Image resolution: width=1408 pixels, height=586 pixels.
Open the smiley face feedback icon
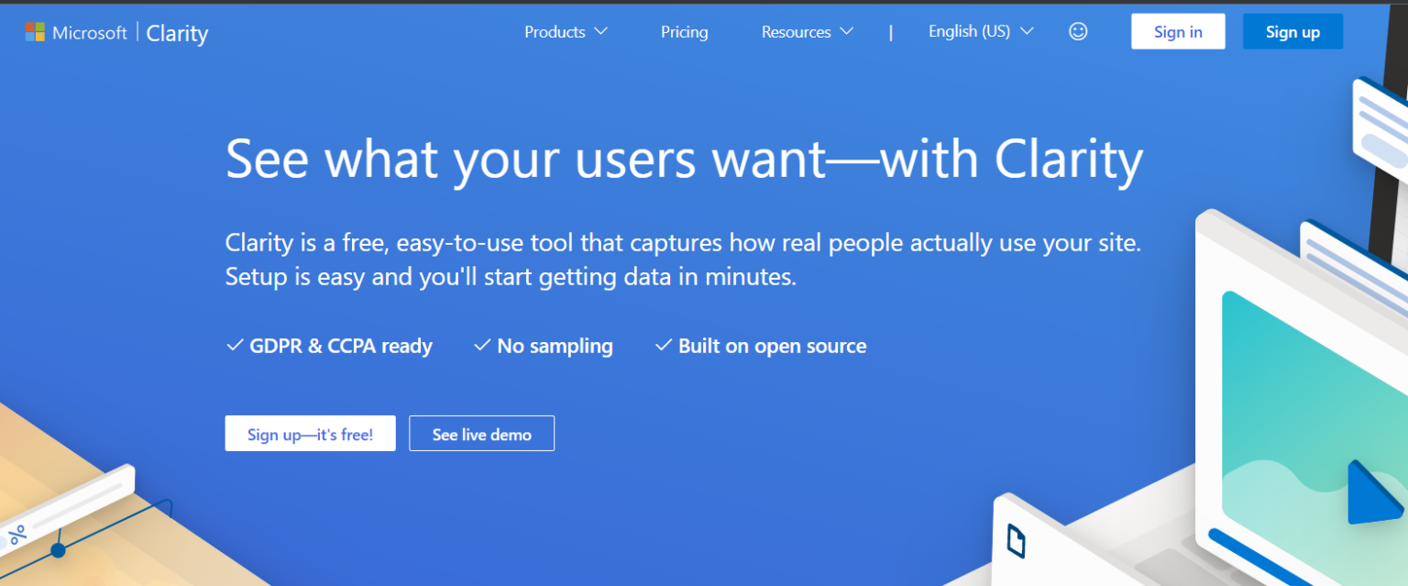[1078, 31]
